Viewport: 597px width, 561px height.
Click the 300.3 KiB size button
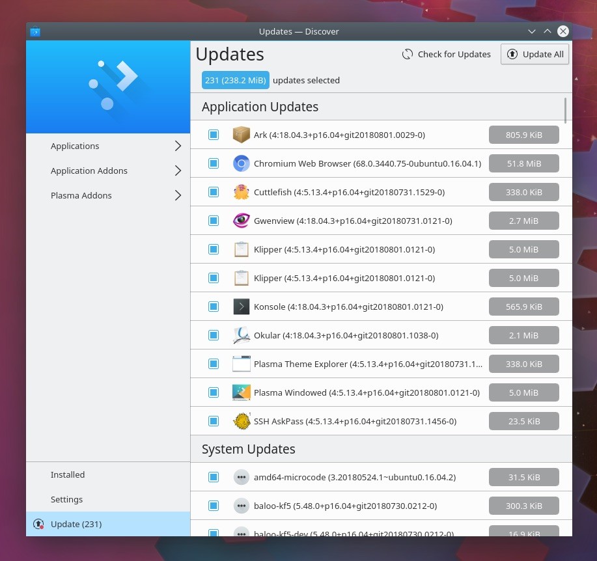(x=523, y=506)
